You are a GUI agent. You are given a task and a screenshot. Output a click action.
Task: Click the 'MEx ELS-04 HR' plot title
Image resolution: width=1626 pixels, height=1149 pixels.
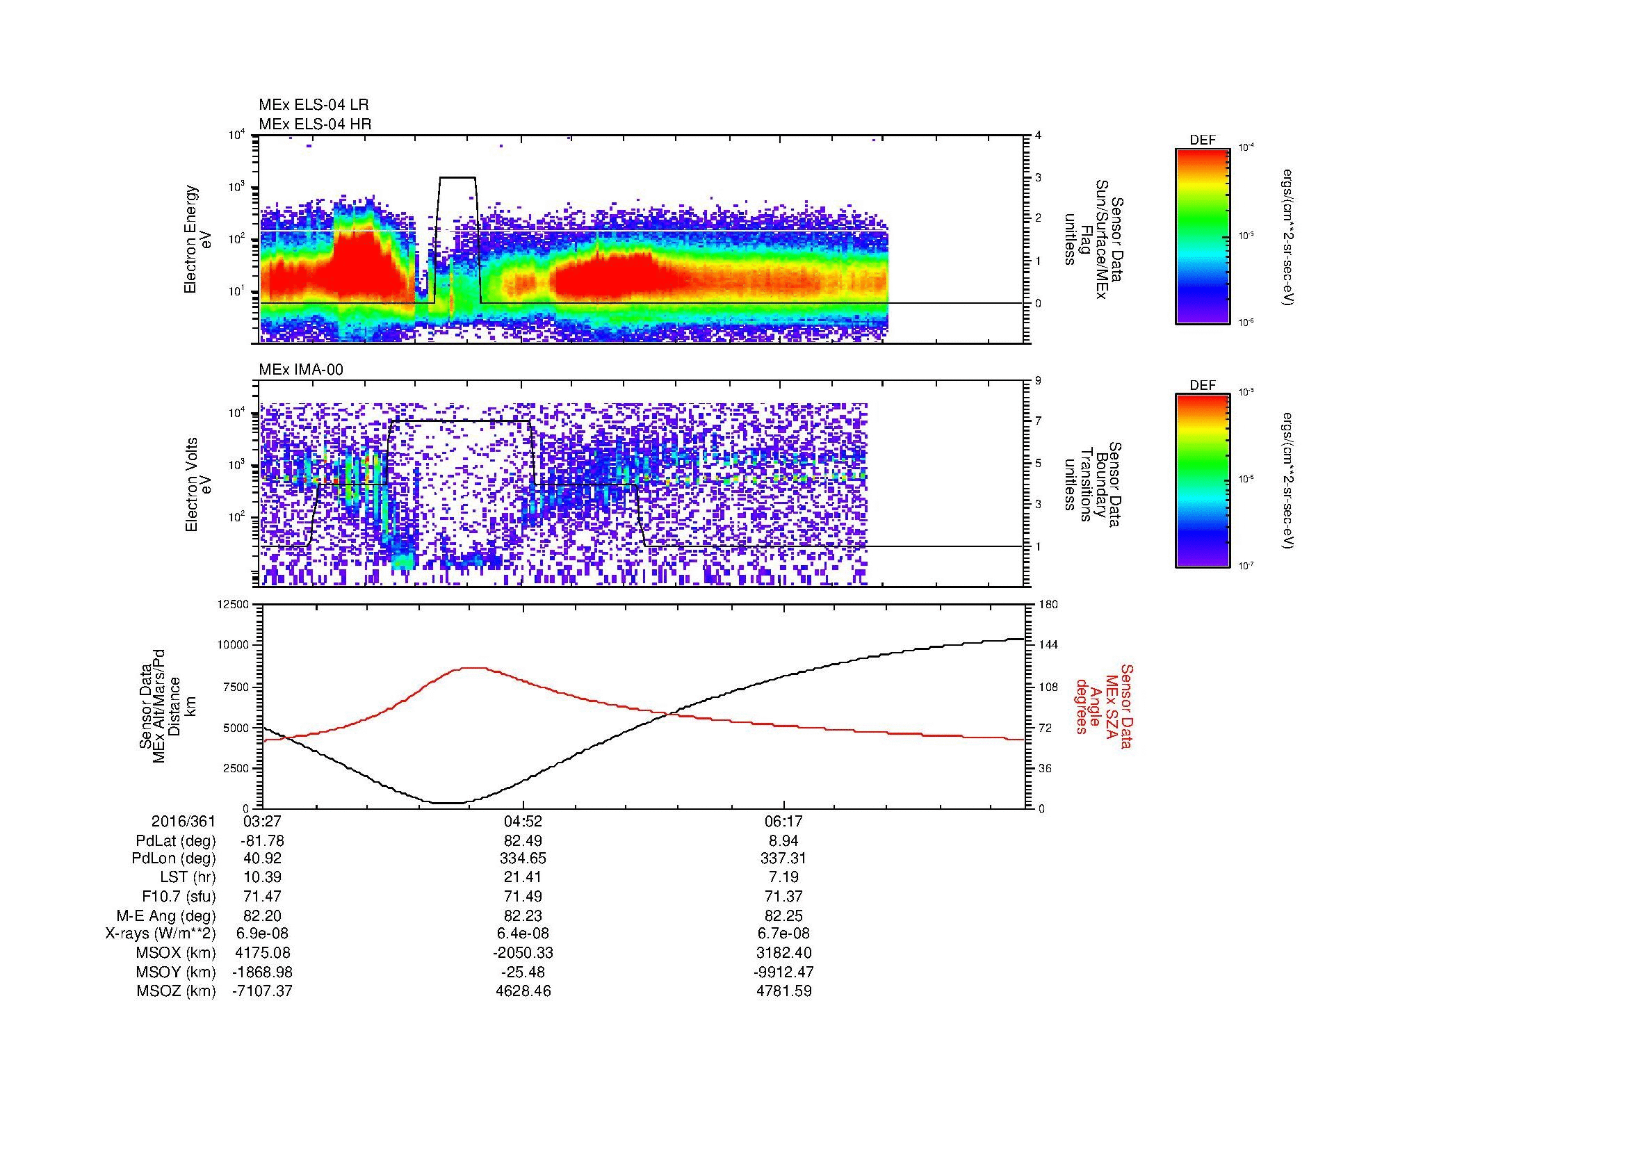[x=315, y=124]
